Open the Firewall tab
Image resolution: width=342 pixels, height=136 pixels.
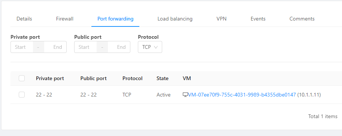tap(64, 19)
